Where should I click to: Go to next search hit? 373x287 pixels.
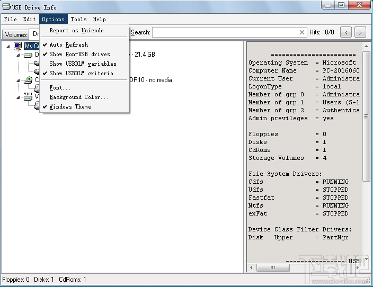pyautogui.click(x=360, y=32)
